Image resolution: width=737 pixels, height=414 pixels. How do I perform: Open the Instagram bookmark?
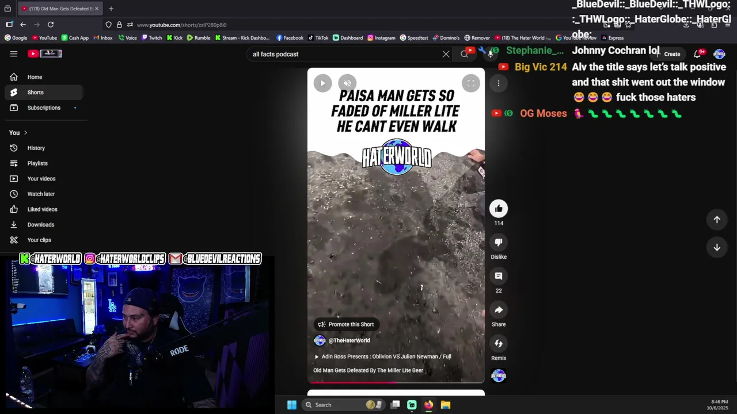(382, 38)
